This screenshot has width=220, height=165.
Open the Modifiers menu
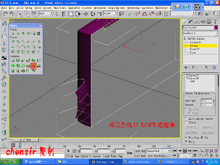point(60,8)
